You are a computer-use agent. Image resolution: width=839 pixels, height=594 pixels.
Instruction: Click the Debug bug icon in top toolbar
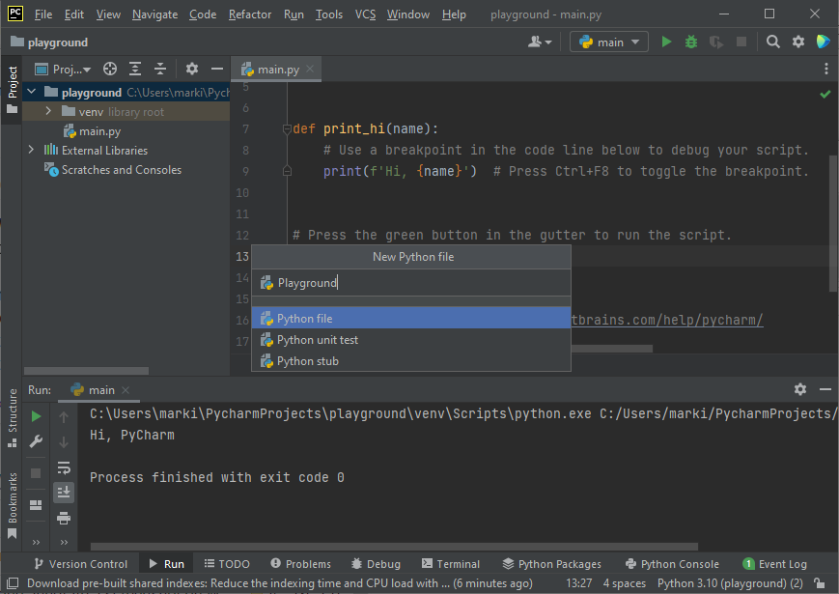(x=690, y=42)
